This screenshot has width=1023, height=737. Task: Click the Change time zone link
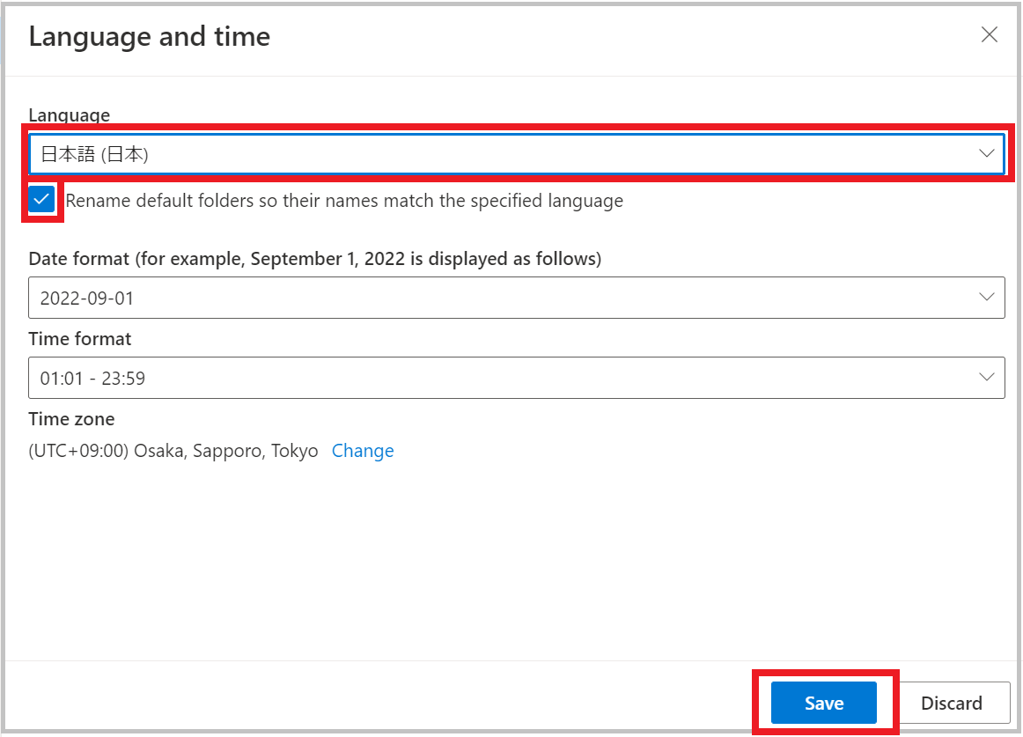click(363, 451)
